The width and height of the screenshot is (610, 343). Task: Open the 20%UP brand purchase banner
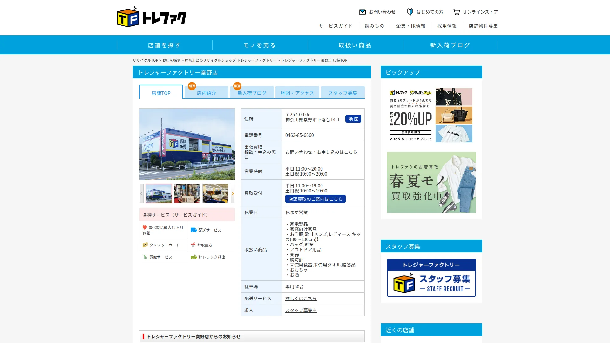click(x=431, y=115)
